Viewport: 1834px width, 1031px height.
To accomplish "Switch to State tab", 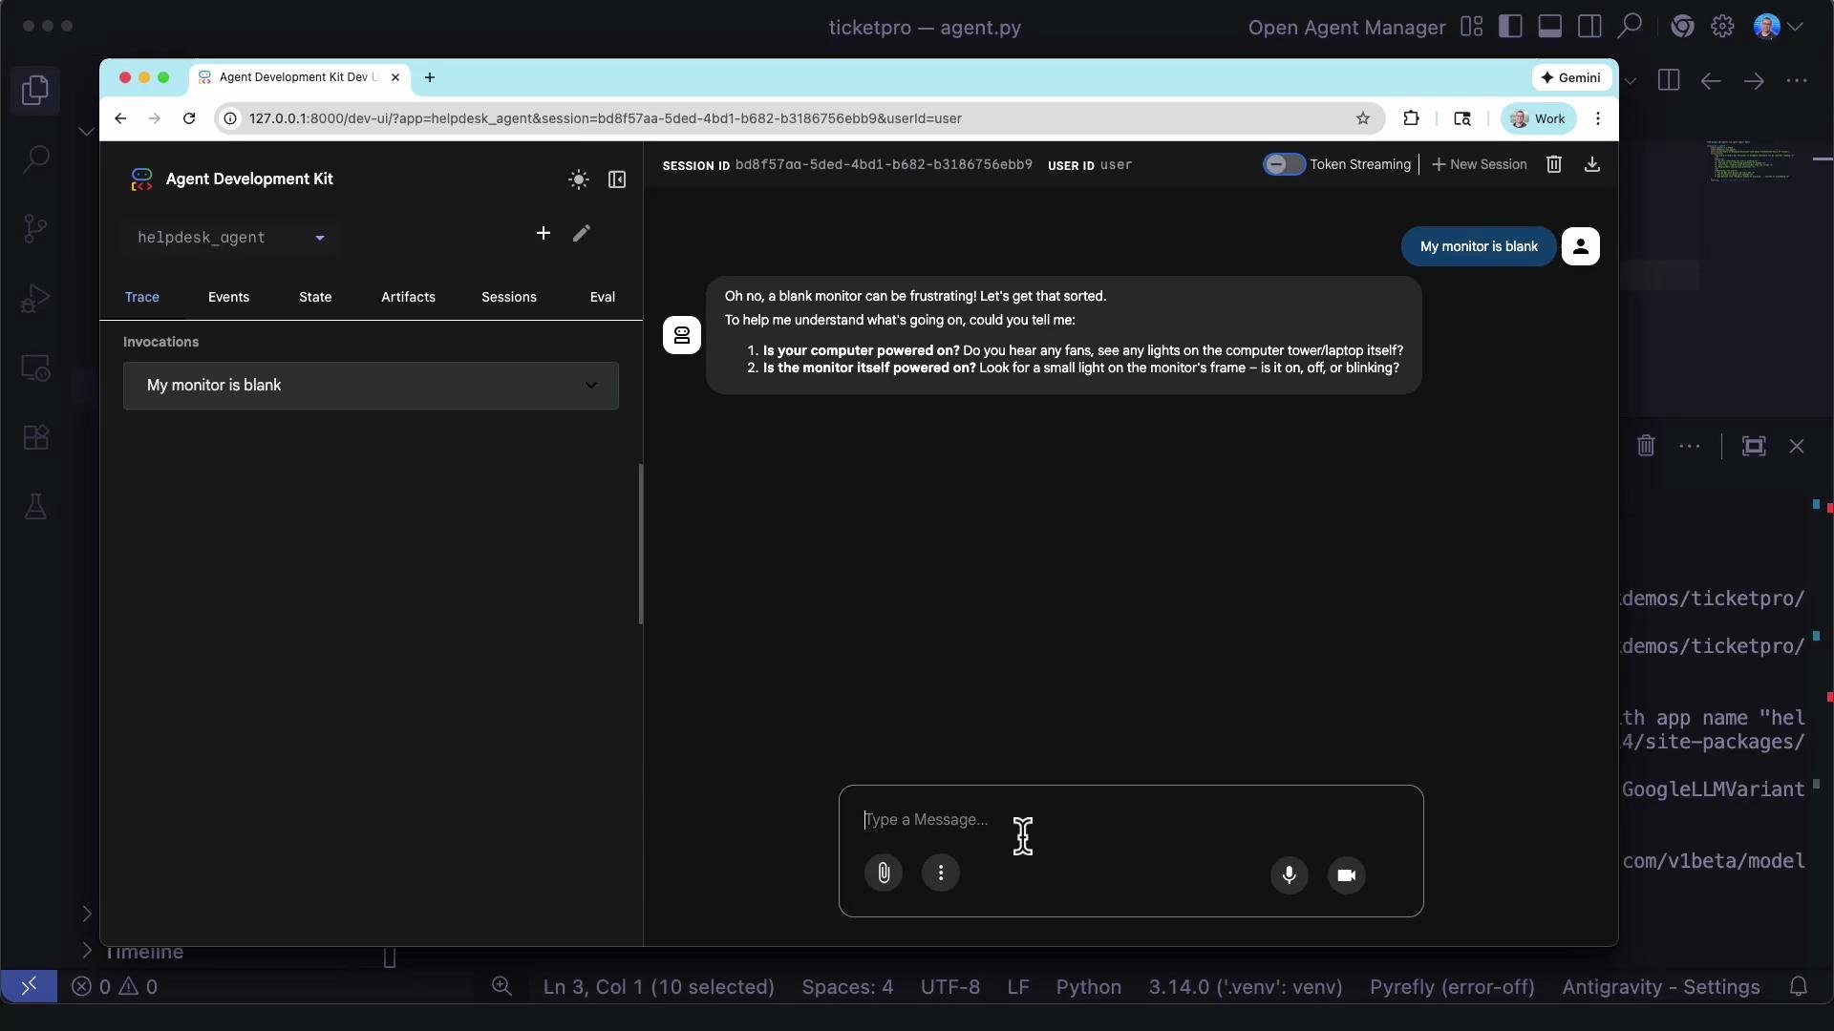I will tap(315, 297).
